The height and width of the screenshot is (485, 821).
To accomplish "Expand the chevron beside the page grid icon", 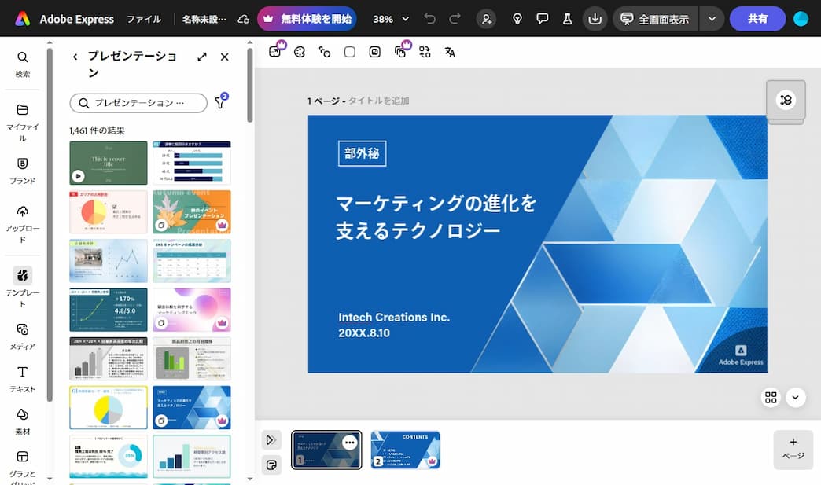I will point(796,398).
